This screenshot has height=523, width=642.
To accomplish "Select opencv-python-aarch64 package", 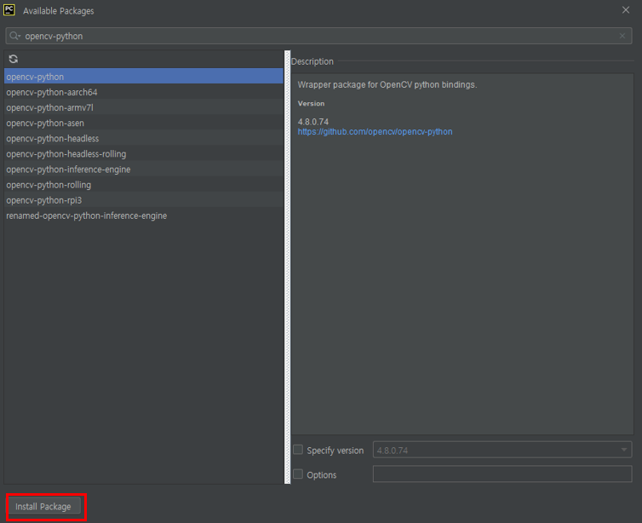I will 143,92.
